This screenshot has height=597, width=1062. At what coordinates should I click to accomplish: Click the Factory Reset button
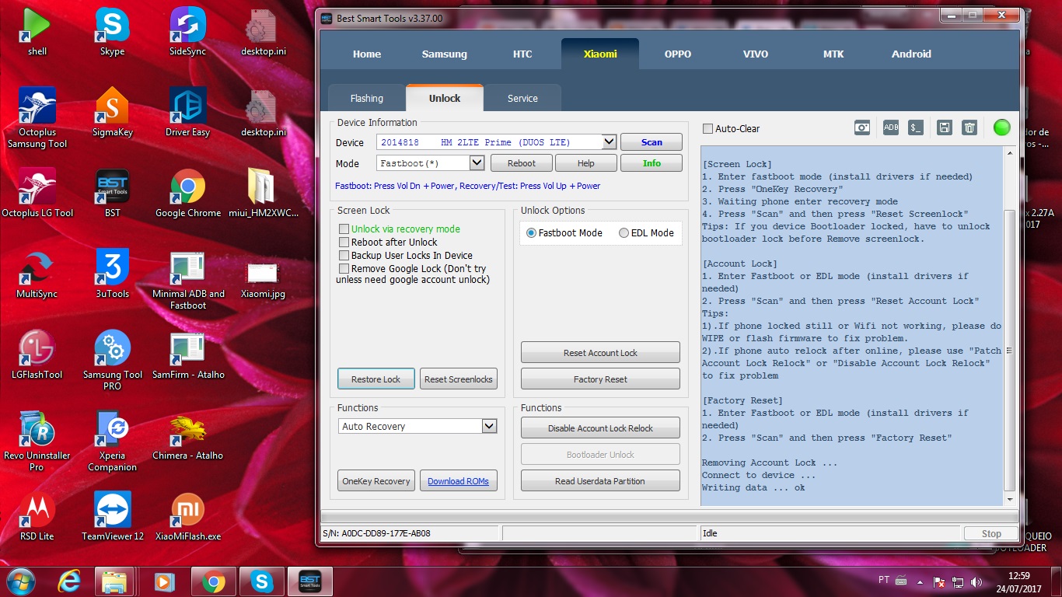pos(600,379)
